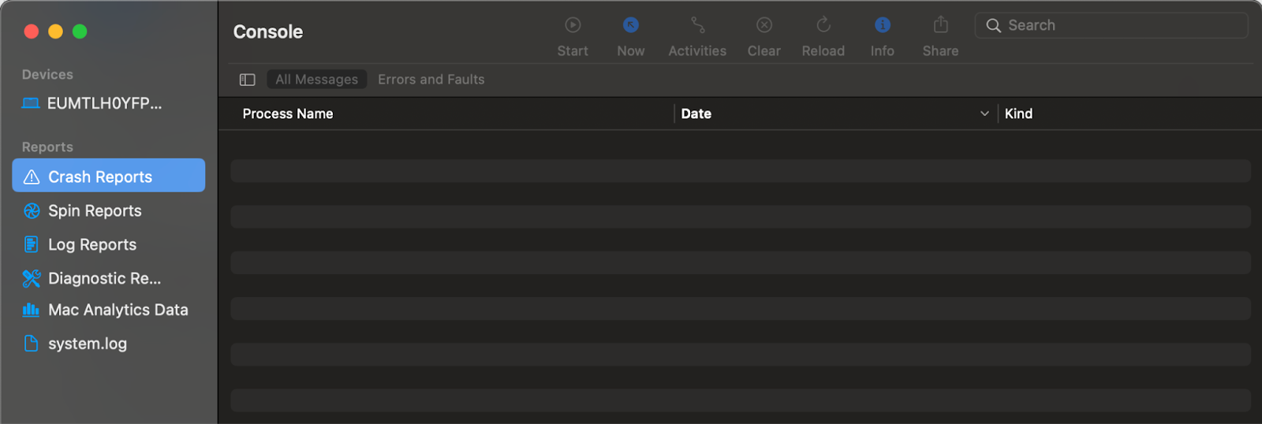Click the Kind column header

point(1018,113)
